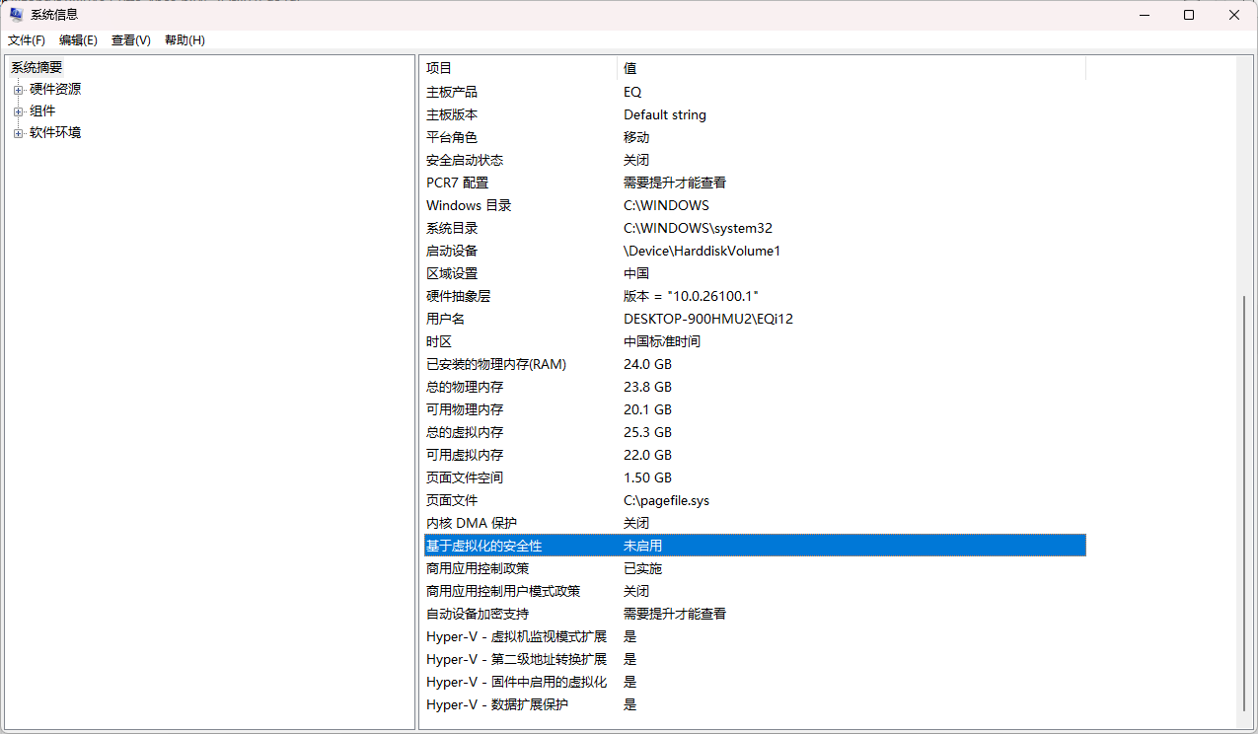This screenshot has height=734, width=1258.
Task: Open the 查看(V) menu
Action: 130,40
